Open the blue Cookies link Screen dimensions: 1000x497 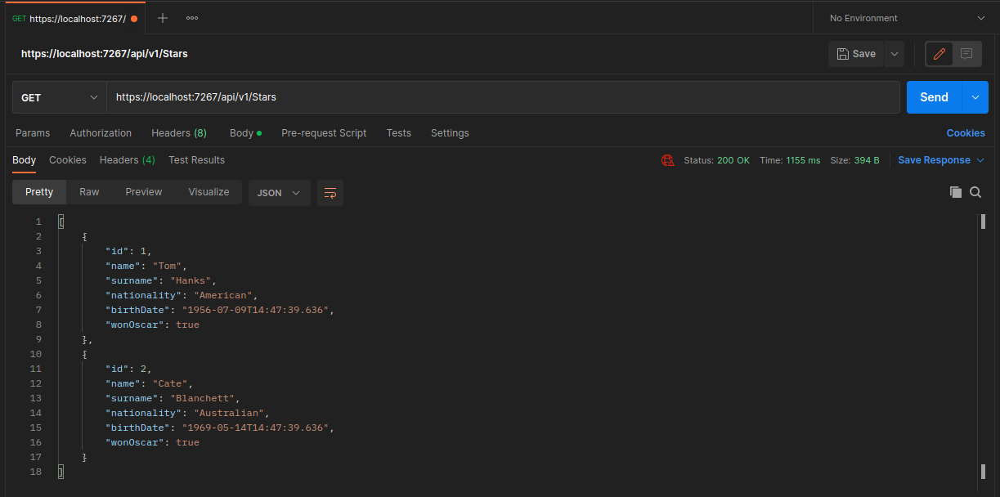click(966, 132)
